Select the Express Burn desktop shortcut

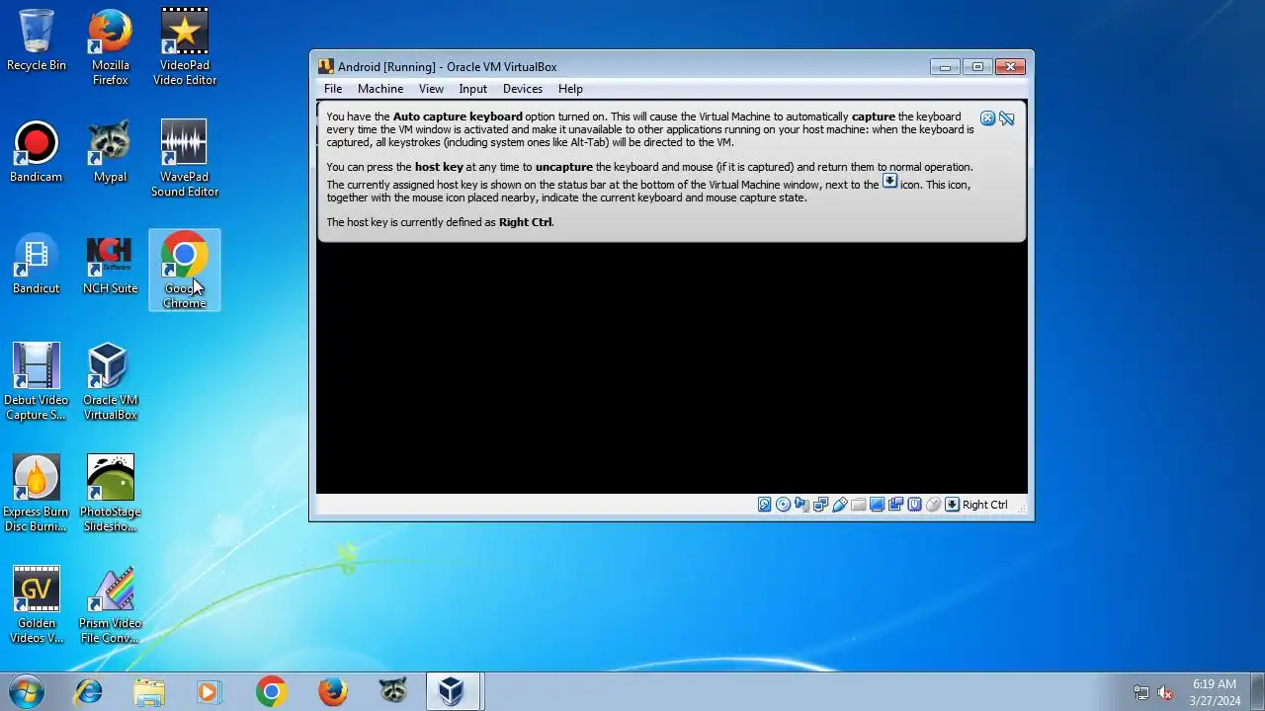37,494
